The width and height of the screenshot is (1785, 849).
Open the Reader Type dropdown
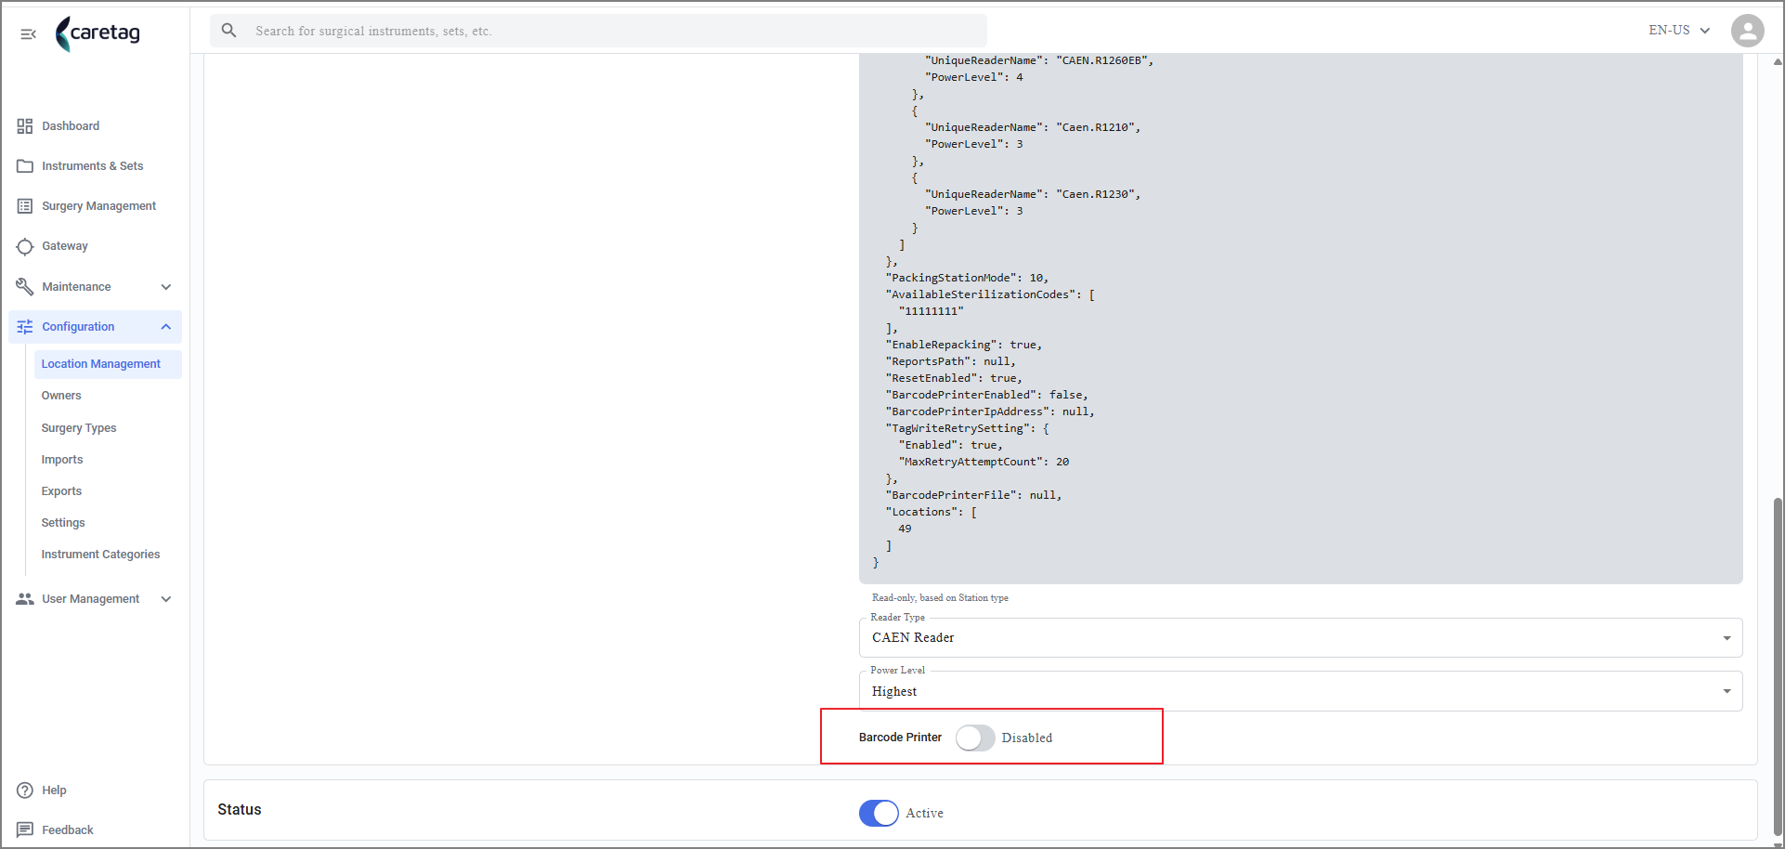1300,638
